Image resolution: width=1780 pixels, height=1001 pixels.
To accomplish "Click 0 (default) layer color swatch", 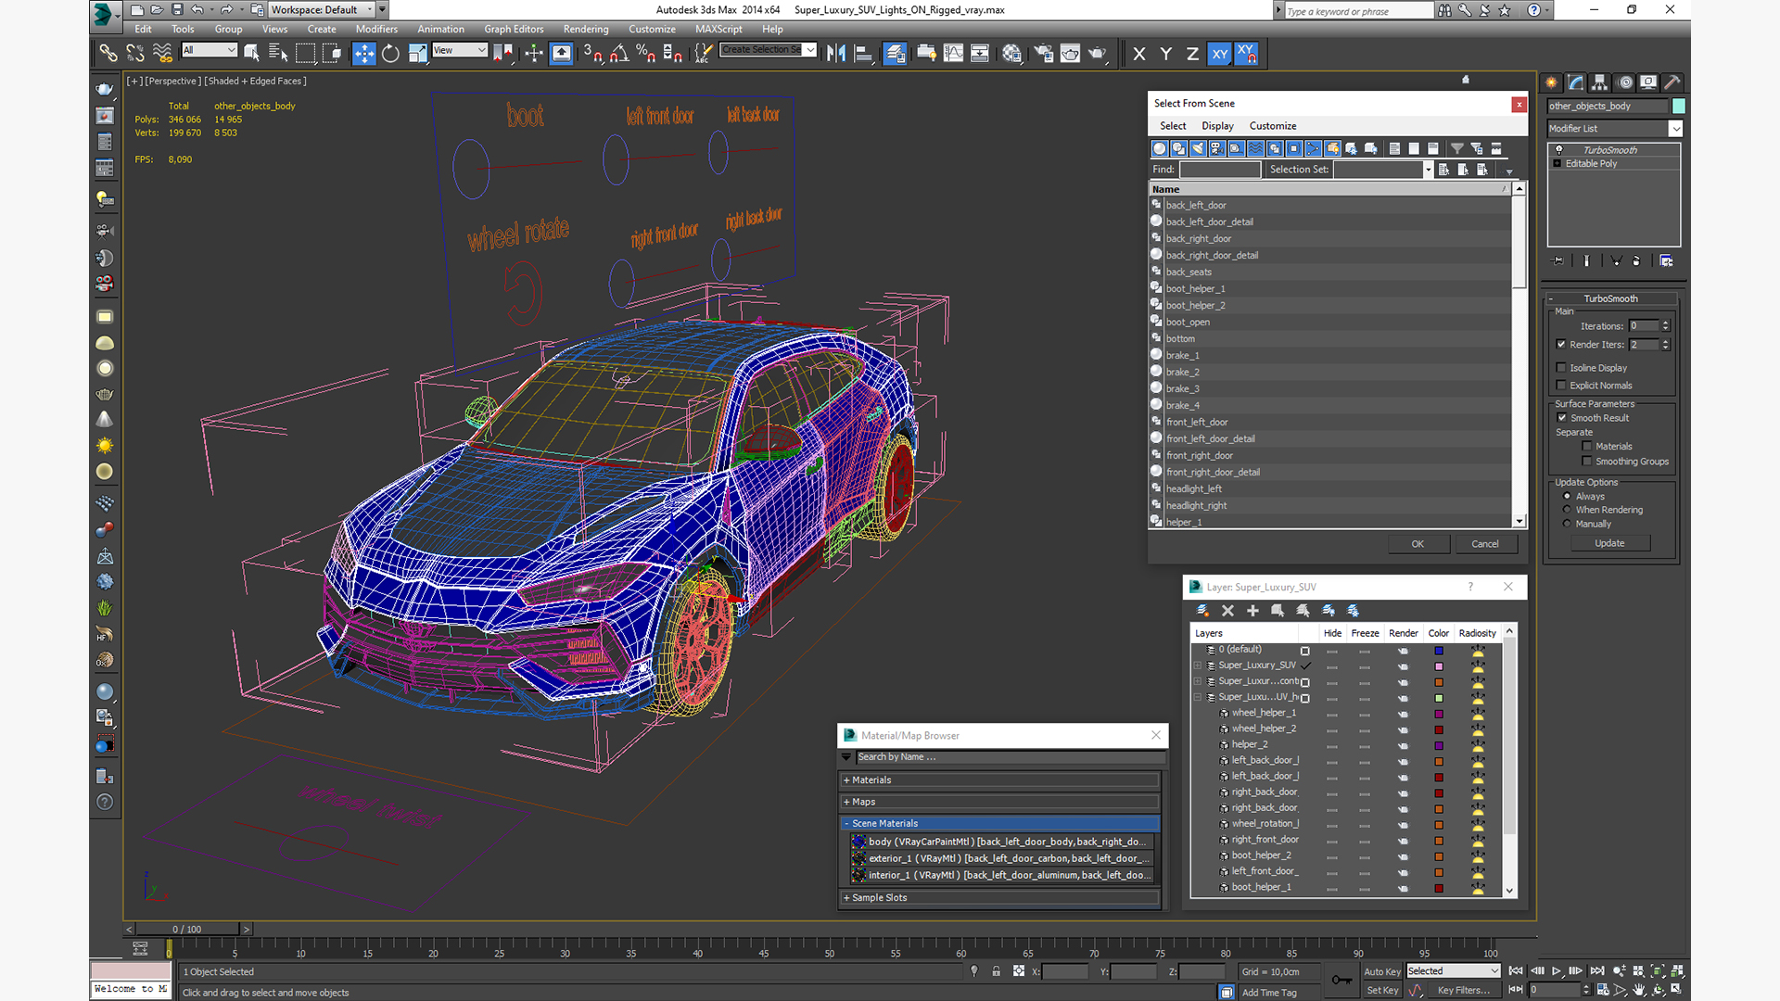I will (1439, 651).
